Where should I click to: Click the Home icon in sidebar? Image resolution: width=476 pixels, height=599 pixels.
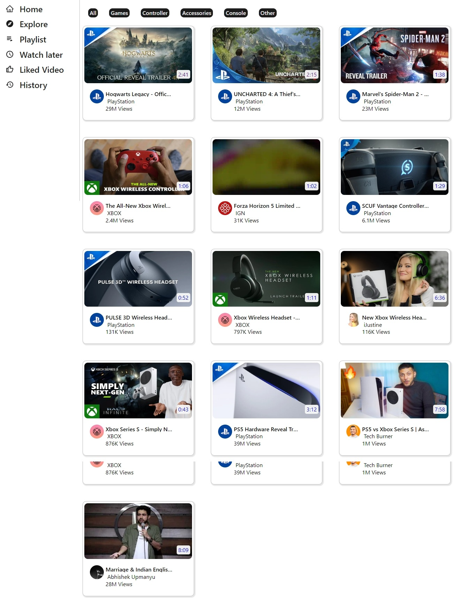pos(10,9)
